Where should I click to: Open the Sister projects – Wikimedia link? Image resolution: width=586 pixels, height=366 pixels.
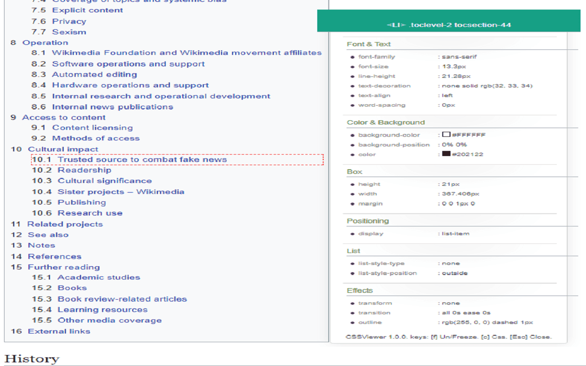click(121, 191)
